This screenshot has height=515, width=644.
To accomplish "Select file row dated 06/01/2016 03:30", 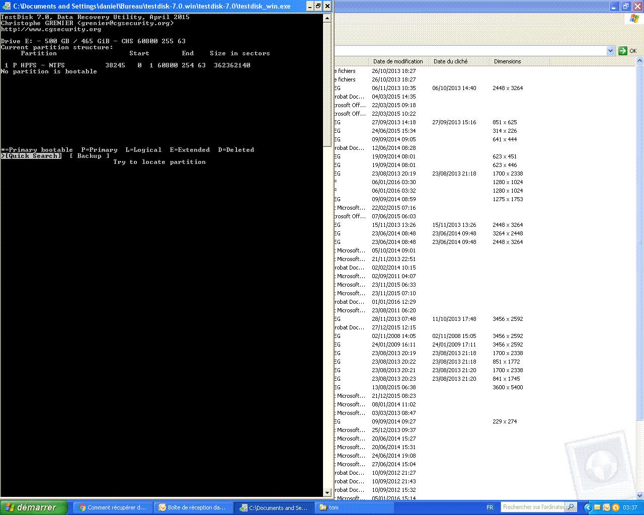I will (485, 182).
